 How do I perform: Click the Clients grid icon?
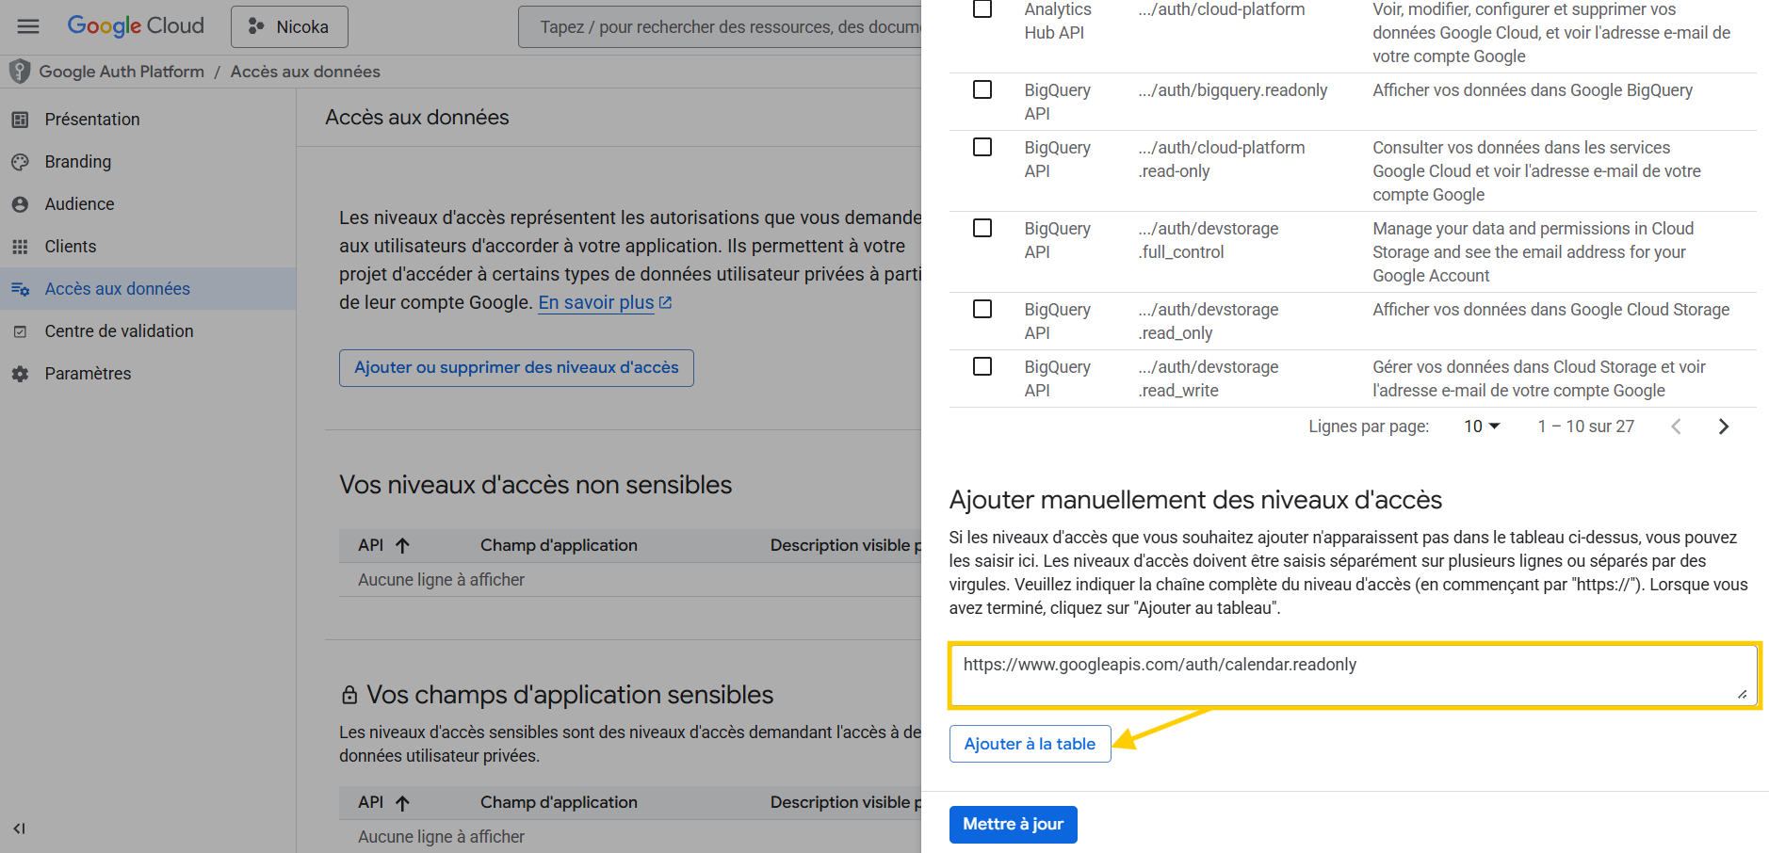click(20, 247)
